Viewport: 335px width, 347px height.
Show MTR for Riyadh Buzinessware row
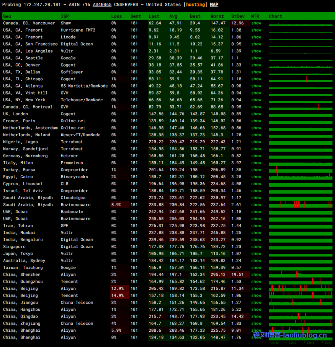click(256, 205)
